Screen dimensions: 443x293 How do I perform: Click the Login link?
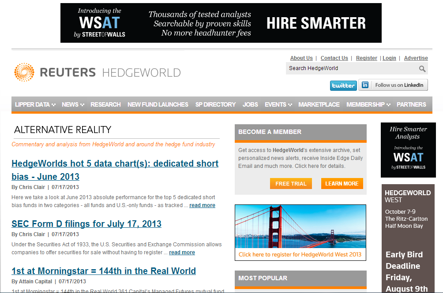[x=389, y=58]
